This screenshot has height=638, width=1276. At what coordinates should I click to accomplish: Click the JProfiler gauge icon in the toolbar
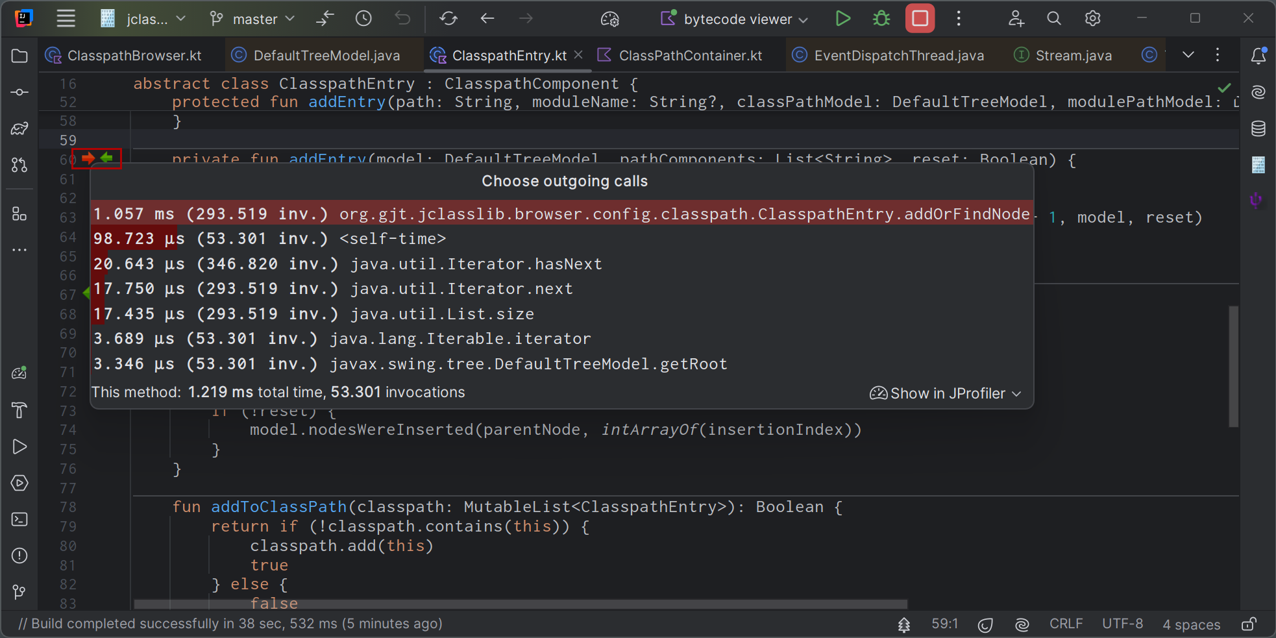coord(610,19)
